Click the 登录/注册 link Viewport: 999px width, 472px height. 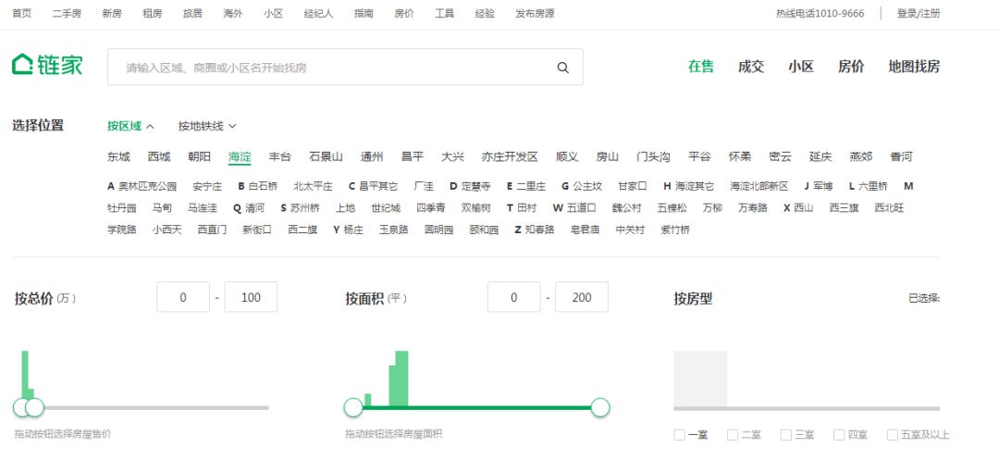point(919,13)
